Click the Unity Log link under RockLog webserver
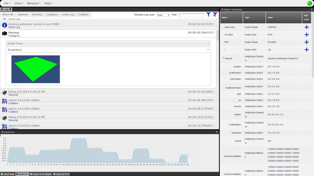314x176 pixels. (14, 27)
